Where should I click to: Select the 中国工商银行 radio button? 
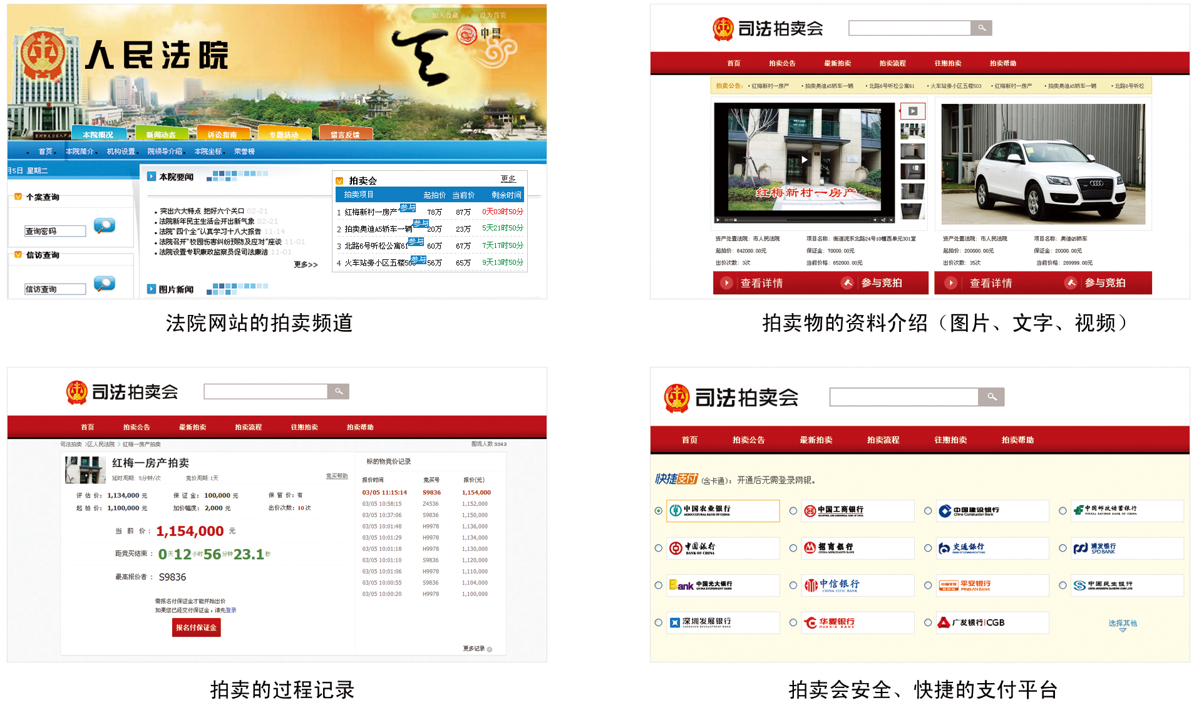tap(793, 511)
